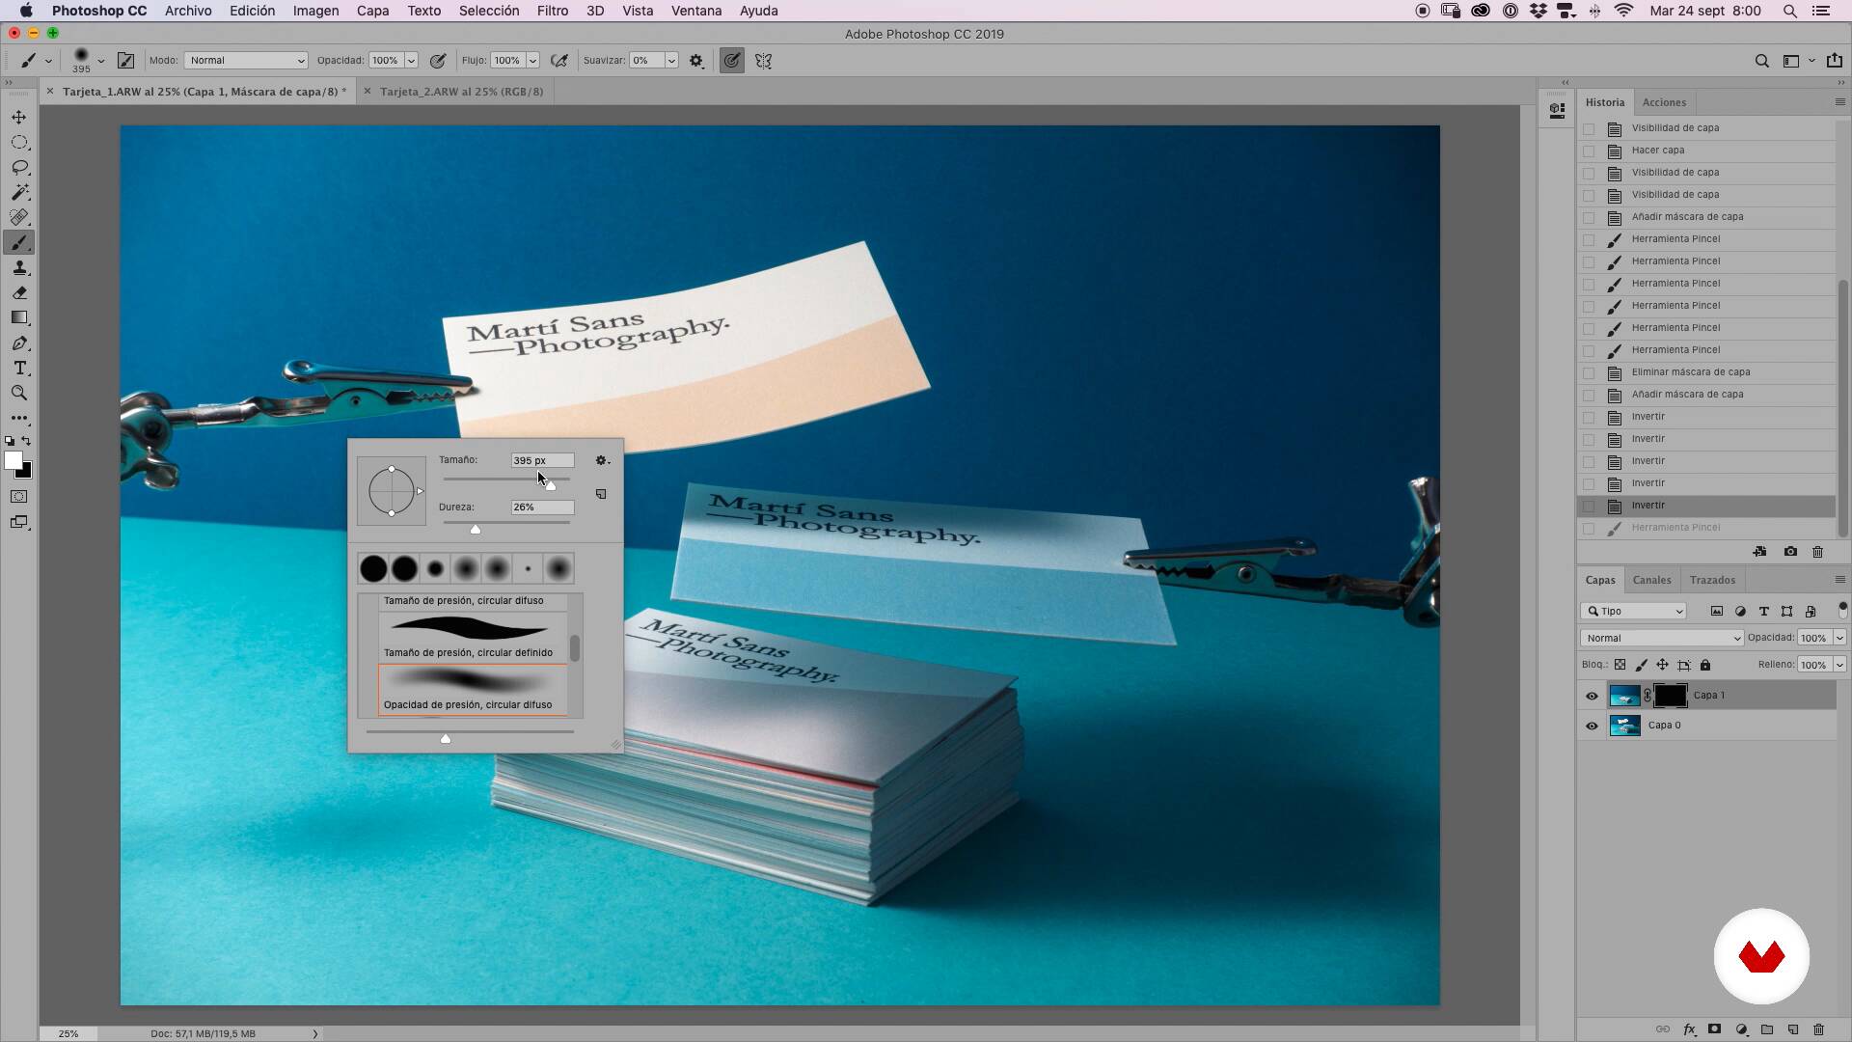
Task: Switch to the Trazados tab
Action: (1712, 580)
